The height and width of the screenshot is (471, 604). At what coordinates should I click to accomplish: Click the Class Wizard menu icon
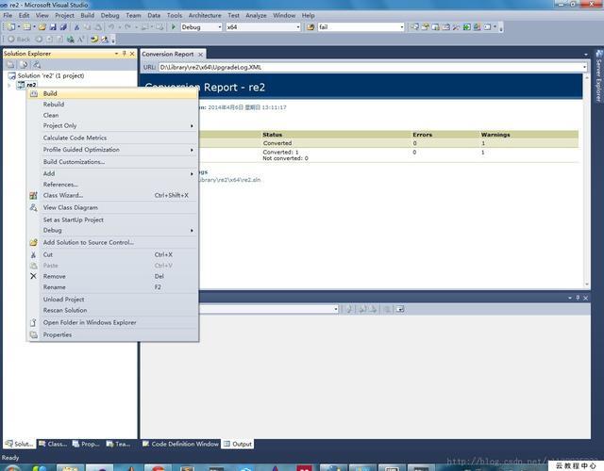click(x=34, y=195)
